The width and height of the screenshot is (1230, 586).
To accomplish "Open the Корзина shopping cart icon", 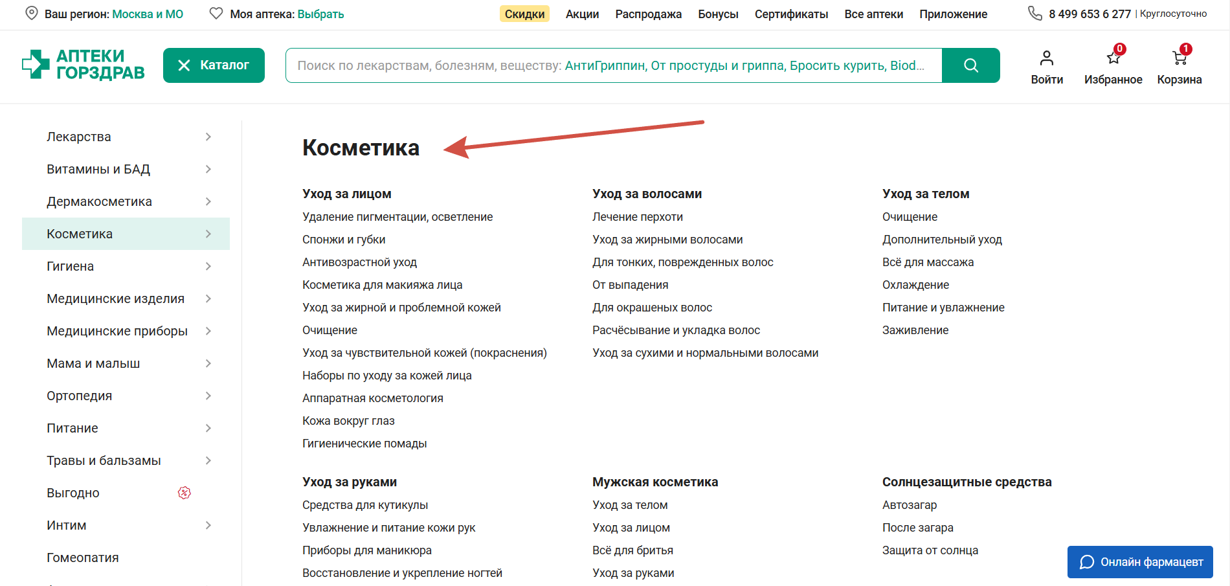I will point(1180,58).
